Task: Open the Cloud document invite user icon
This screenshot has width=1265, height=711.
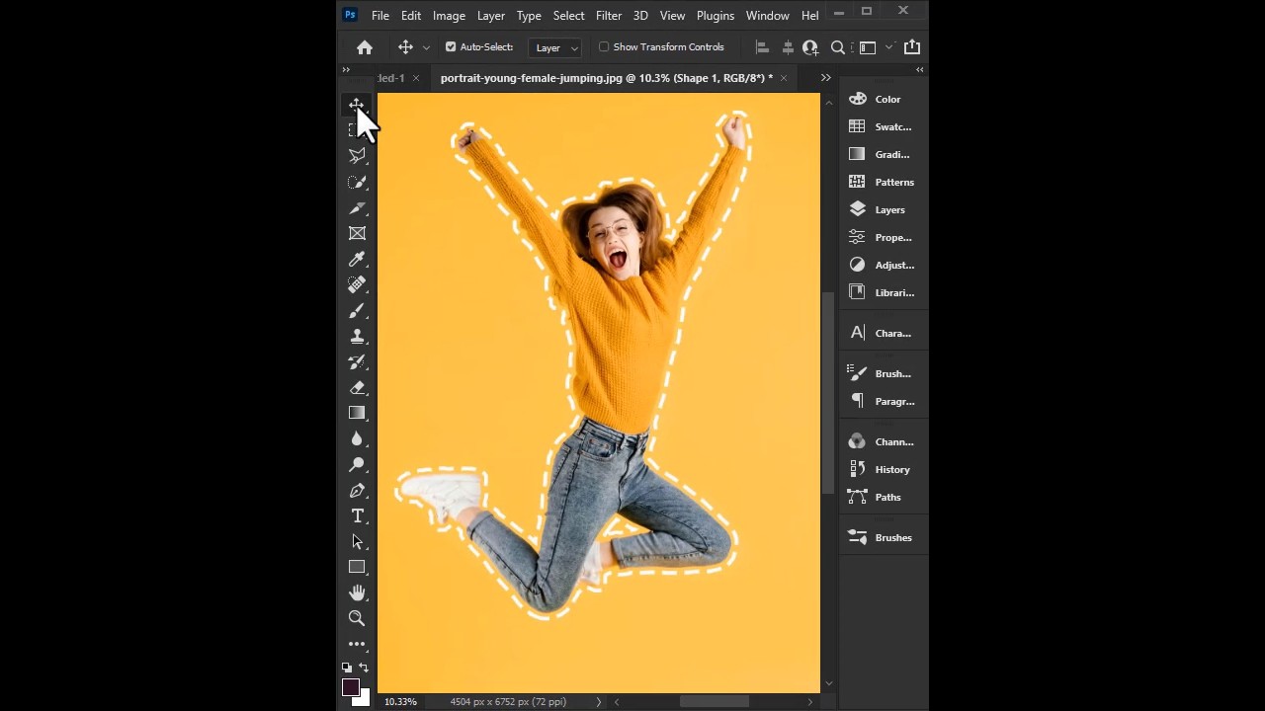Action: tap(810, 47)
